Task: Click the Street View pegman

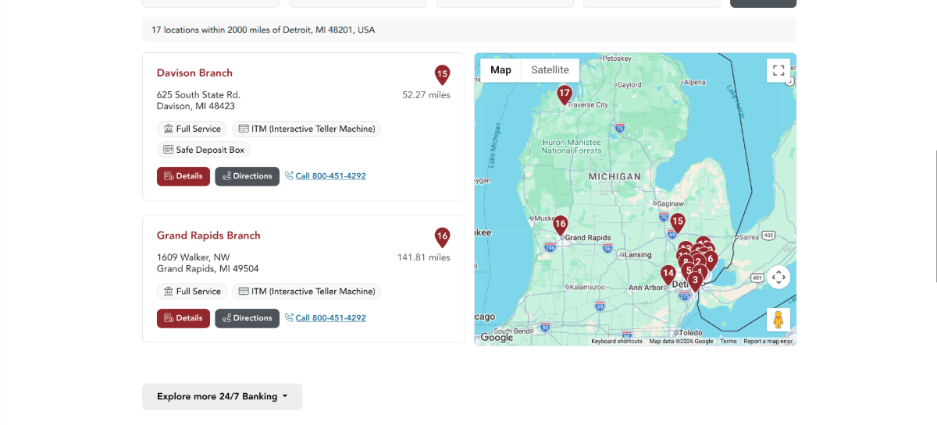Action: pos(778,320)
